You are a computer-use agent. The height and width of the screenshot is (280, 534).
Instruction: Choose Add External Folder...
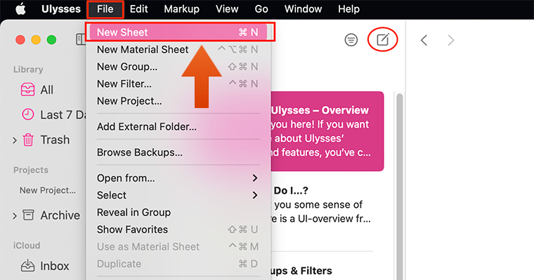[x=178, y=126]
